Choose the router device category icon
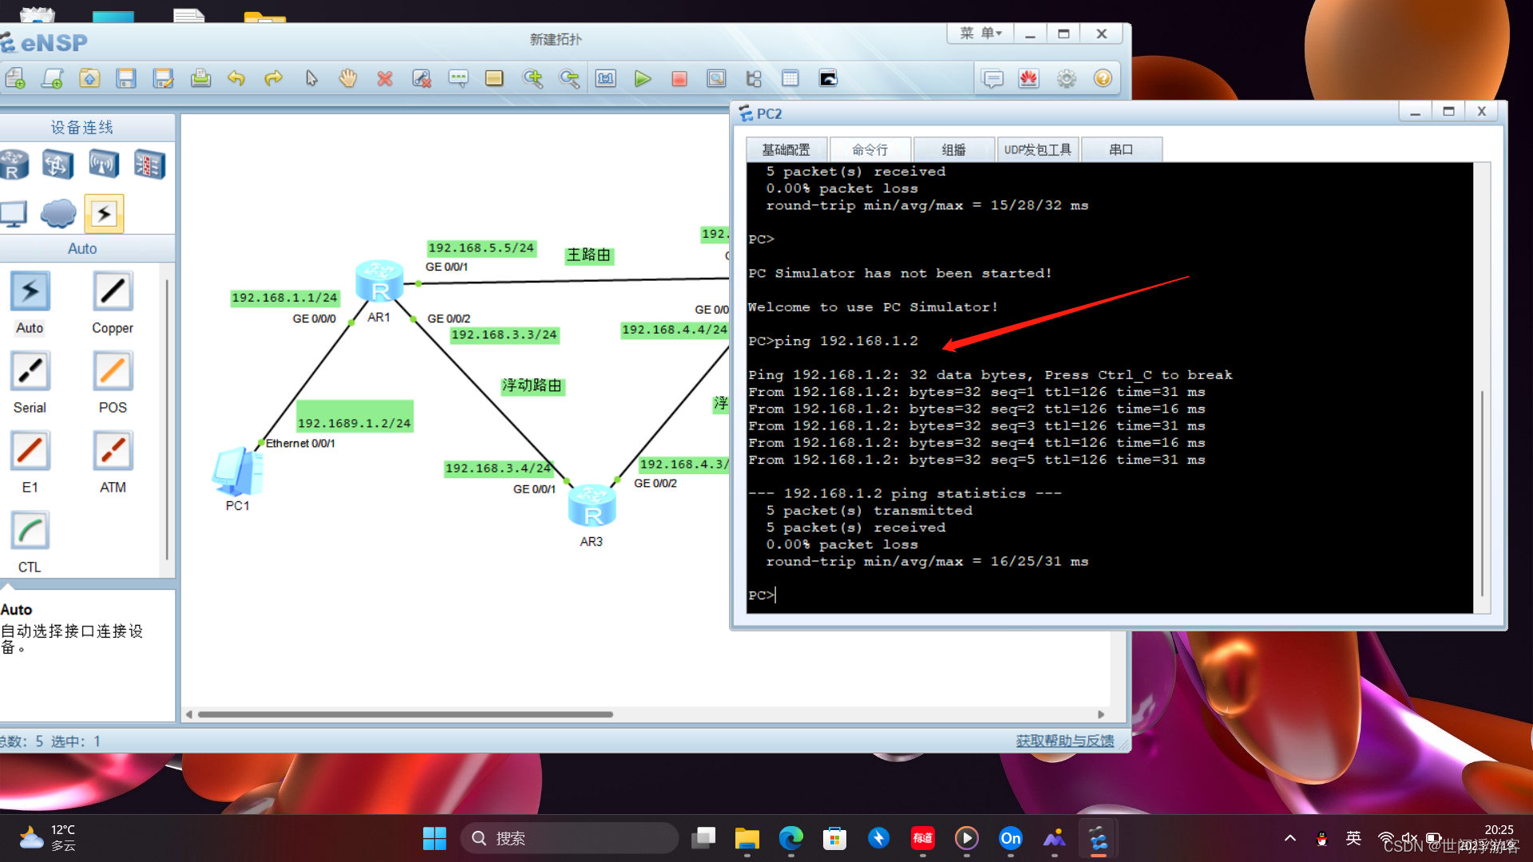 (14, 164)
